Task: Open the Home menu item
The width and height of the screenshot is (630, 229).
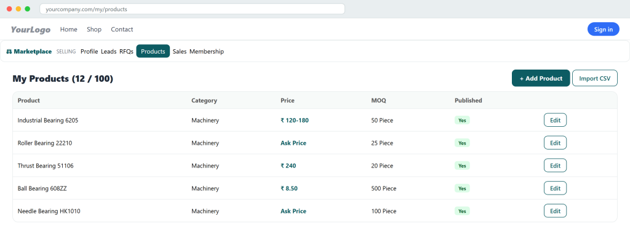Action: click(x=69, y=30)
